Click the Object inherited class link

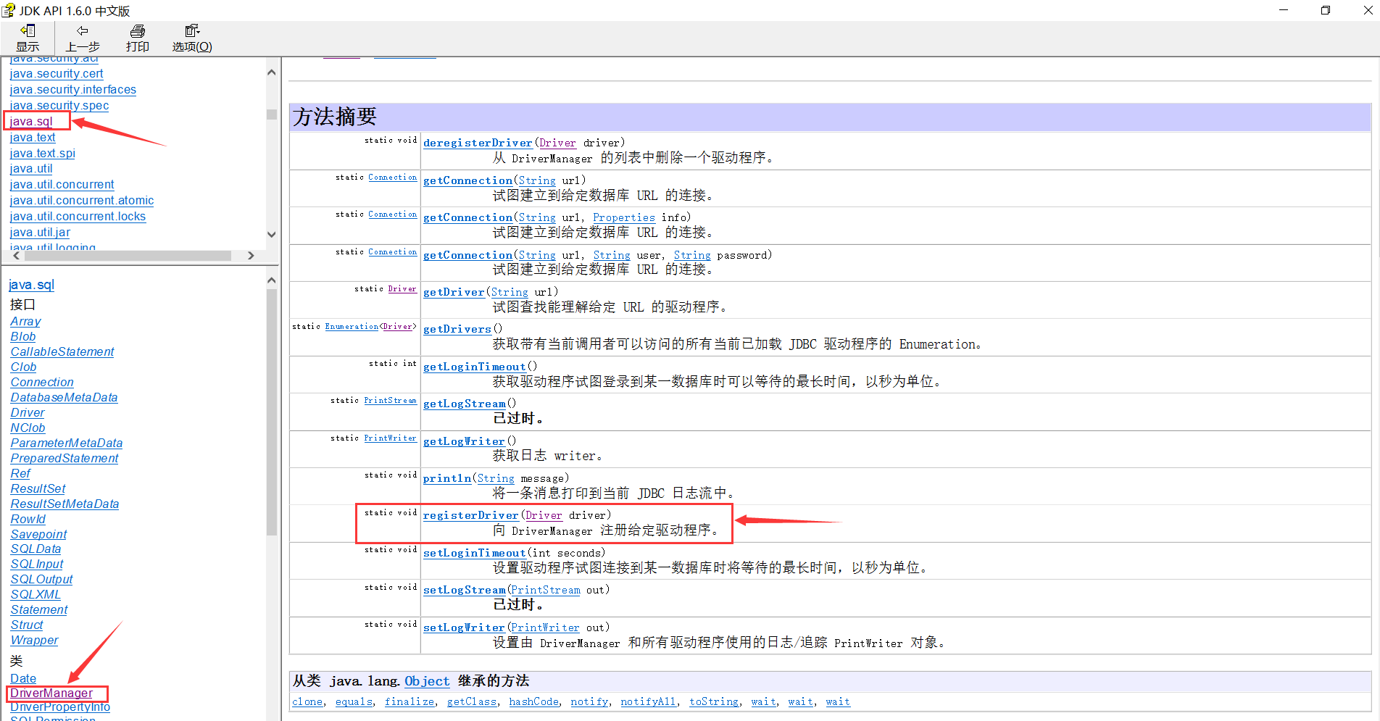coord(427,681)
